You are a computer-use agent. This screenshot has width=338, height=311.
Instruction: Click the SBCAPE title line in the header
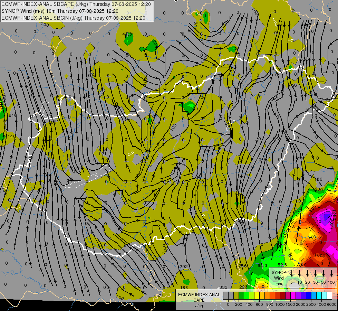click(x=76, y=4)
